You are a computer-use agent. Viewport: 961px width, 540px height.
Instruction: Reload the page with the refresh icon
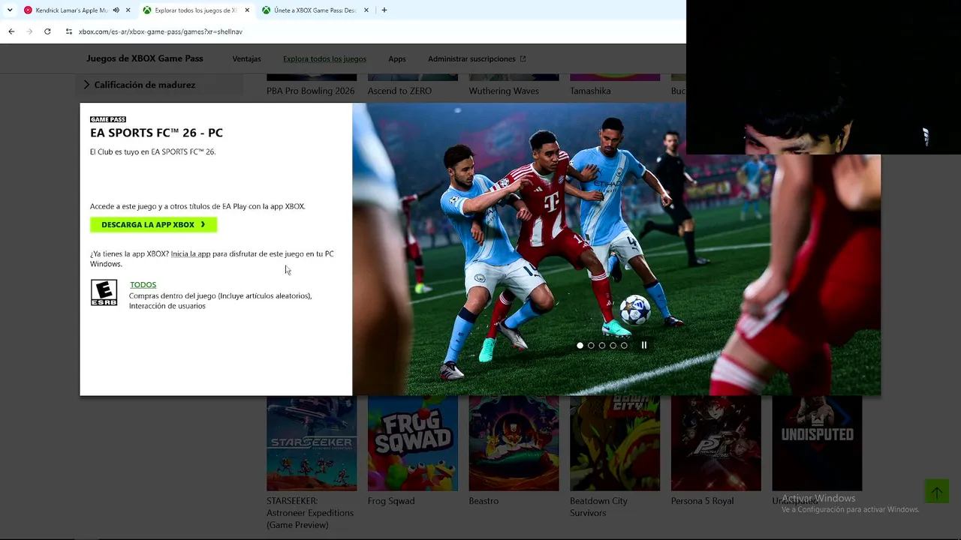(x=47, y=31)
